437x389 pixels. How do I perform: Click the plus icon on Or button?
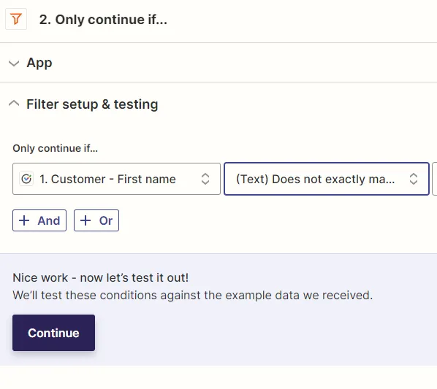[85, 220]
